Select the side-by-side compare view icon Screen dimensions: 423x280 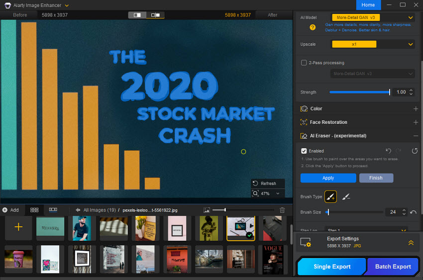pos(155,15)
